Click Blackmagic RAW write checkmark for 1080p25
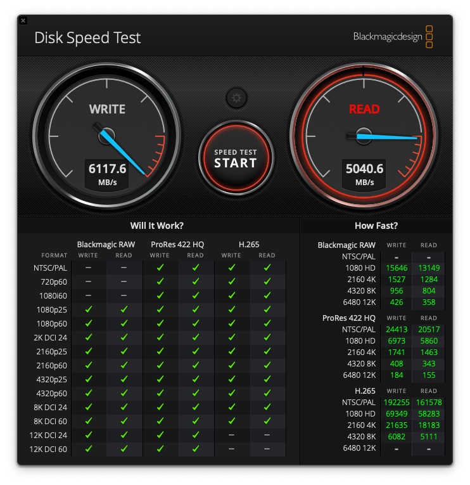The image size is (470, 485). point(88,309)
